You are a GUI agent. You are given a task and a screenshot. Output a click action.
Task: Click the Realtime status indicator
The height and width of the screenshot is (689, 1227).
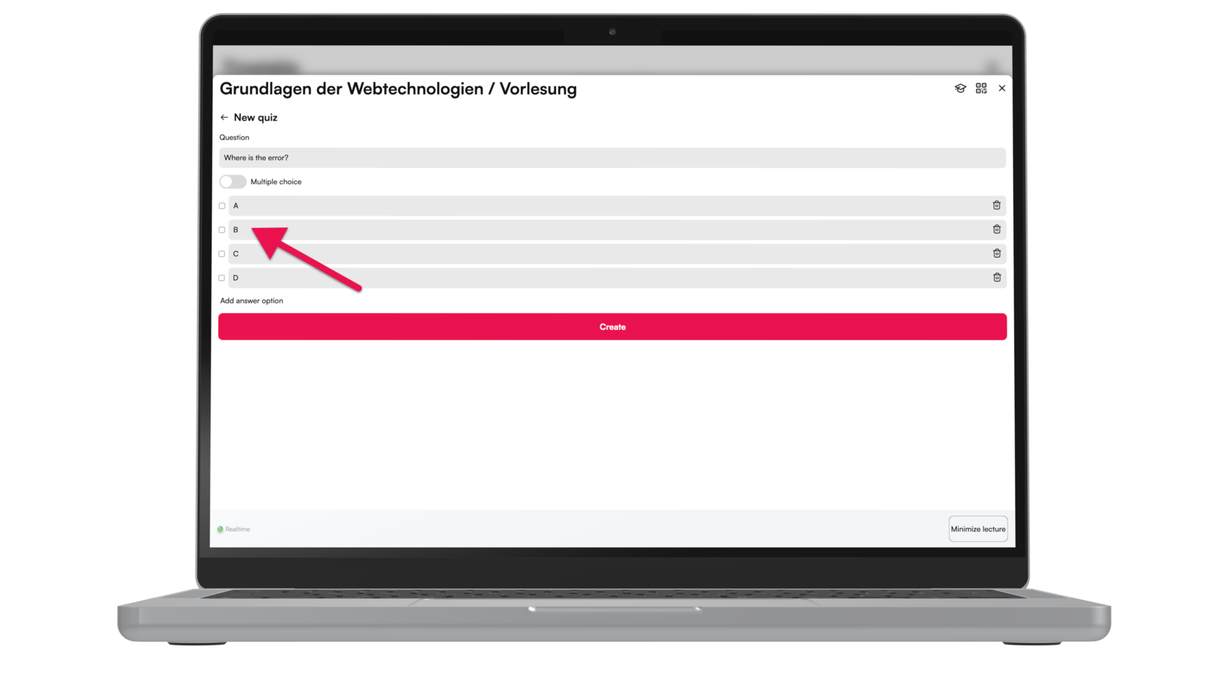233,529
